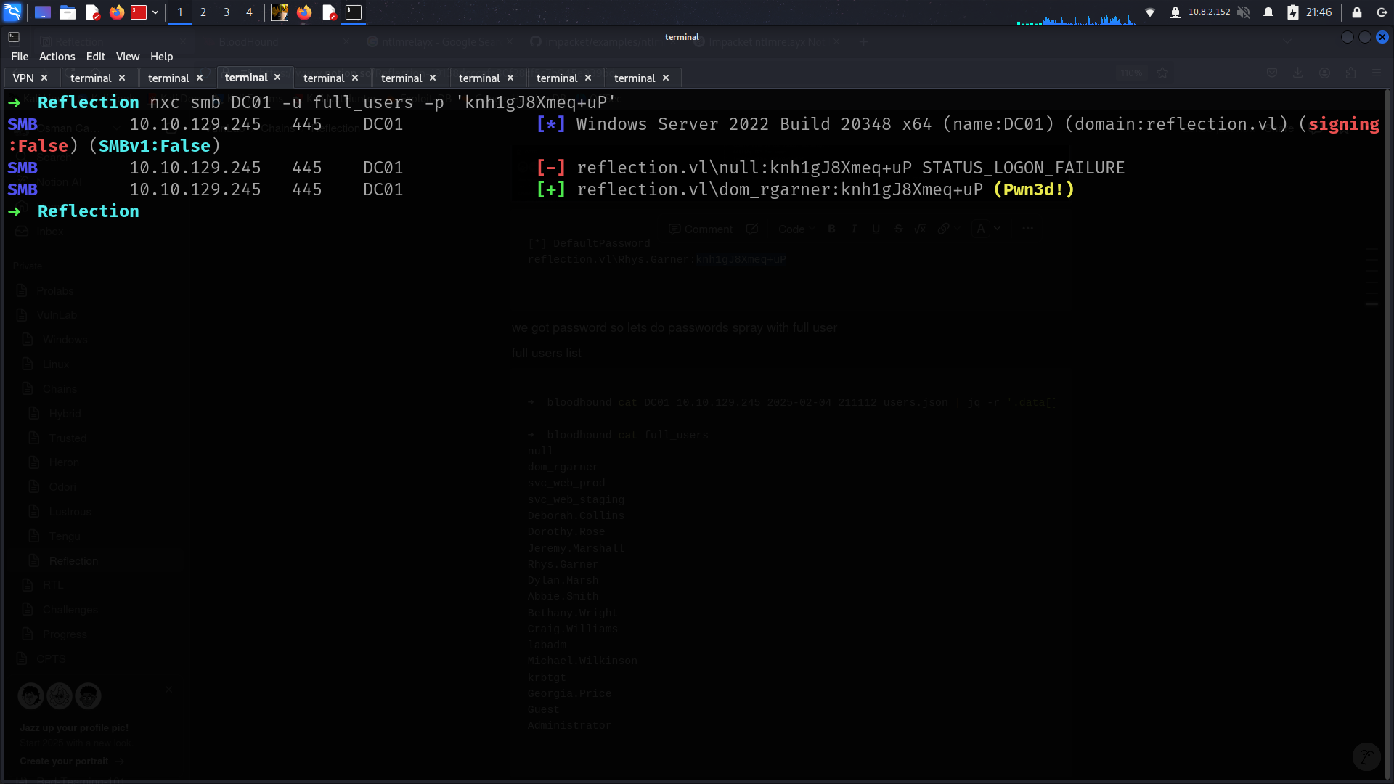Activate the running Firefox window in taskbar
Image resolution: width=1394 pixels, height=784 pixels.
[304, 12]
